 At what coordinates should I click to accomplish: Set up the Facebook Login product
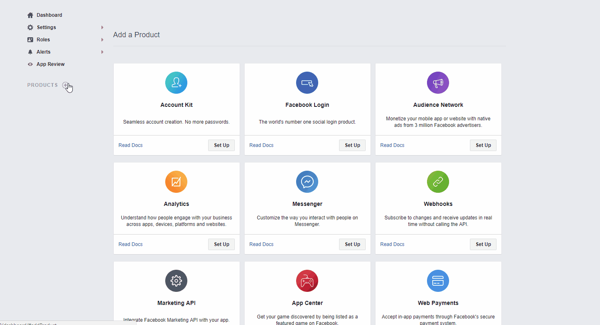pyautogui.click(x=352, y=145)
